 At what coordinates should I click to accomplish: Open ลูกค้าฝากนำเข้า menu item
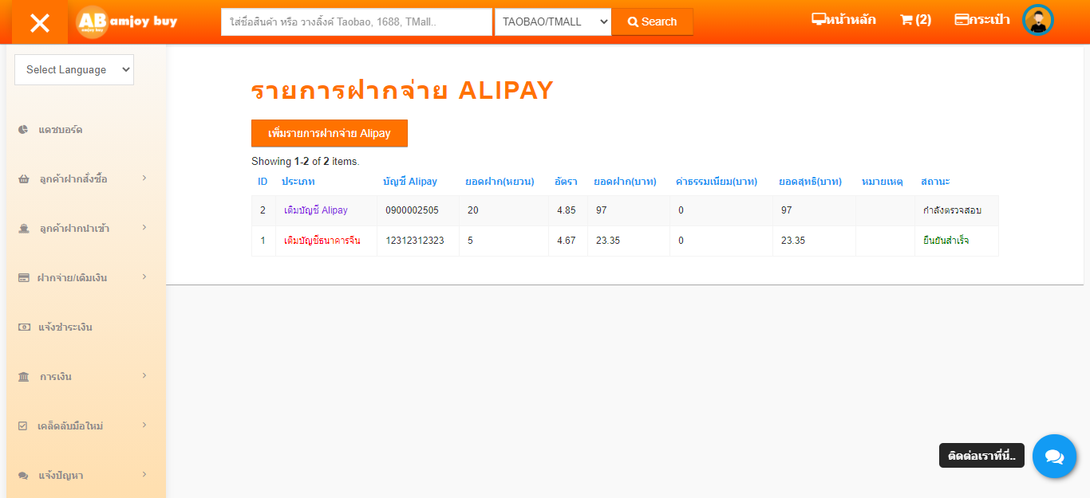[x=74, y=229]
